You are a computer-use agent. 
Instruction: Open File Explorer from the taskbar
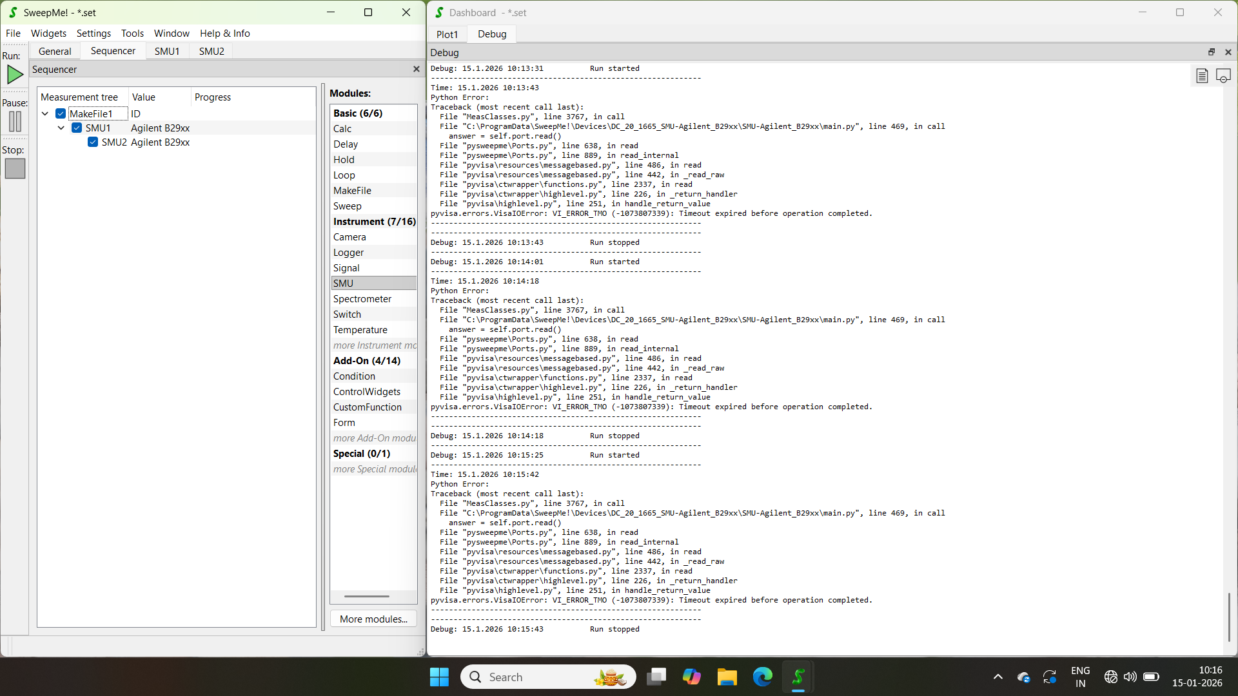pyautogui.click(x=727, y=677)
